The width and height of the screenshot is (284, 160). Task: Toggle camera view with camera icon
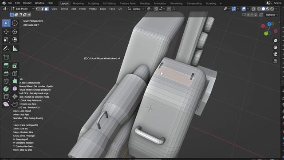(x=275, y=54)
